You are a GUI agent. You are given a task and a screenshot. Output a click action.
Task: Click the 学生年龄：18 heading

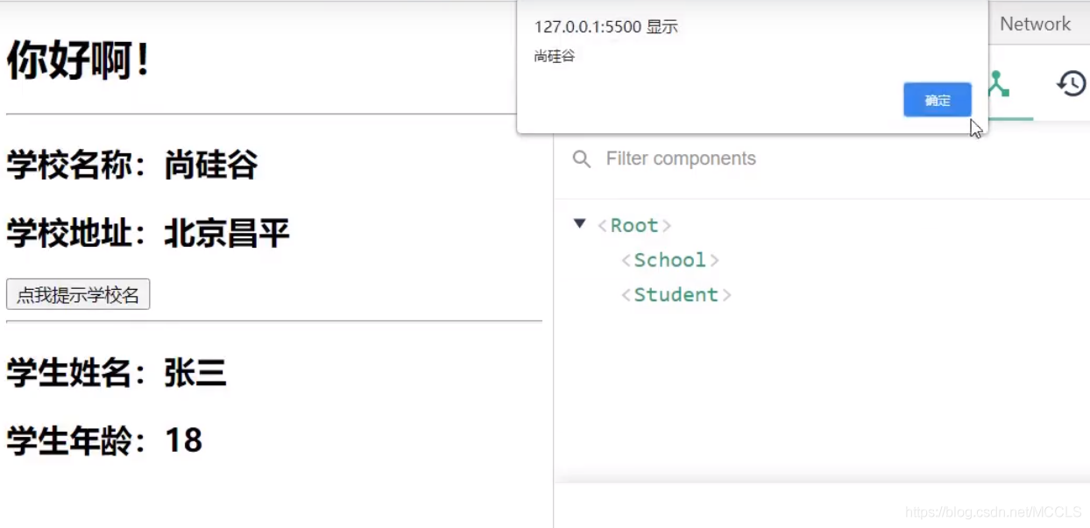(x=104, y=440)
